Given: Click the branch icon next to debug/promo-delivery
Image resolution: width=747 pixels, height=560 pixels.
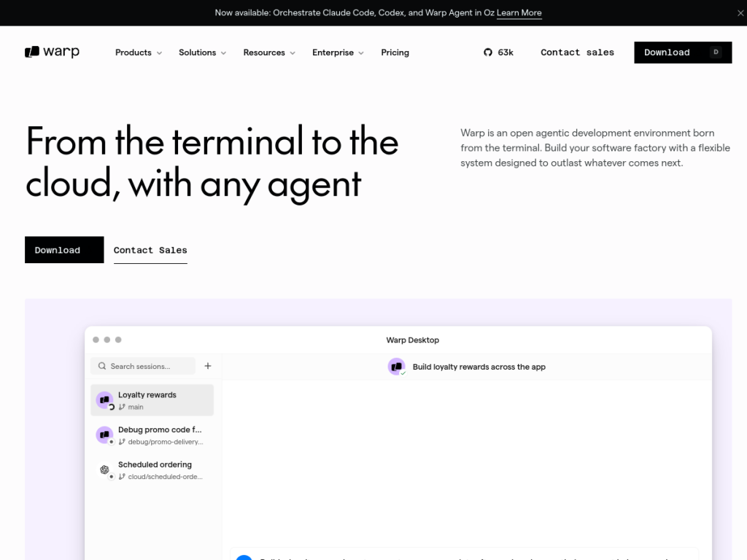Looking at the screenshot, I should 122,442.
